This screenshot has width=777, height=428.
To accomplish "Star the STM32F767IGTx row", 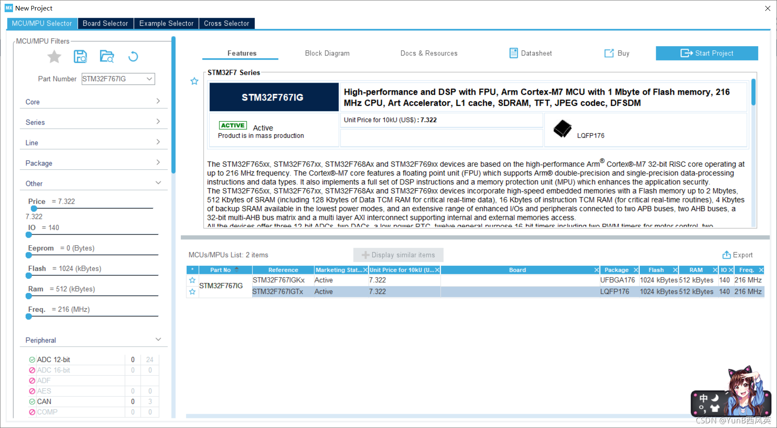I will (x=193, y=292).
